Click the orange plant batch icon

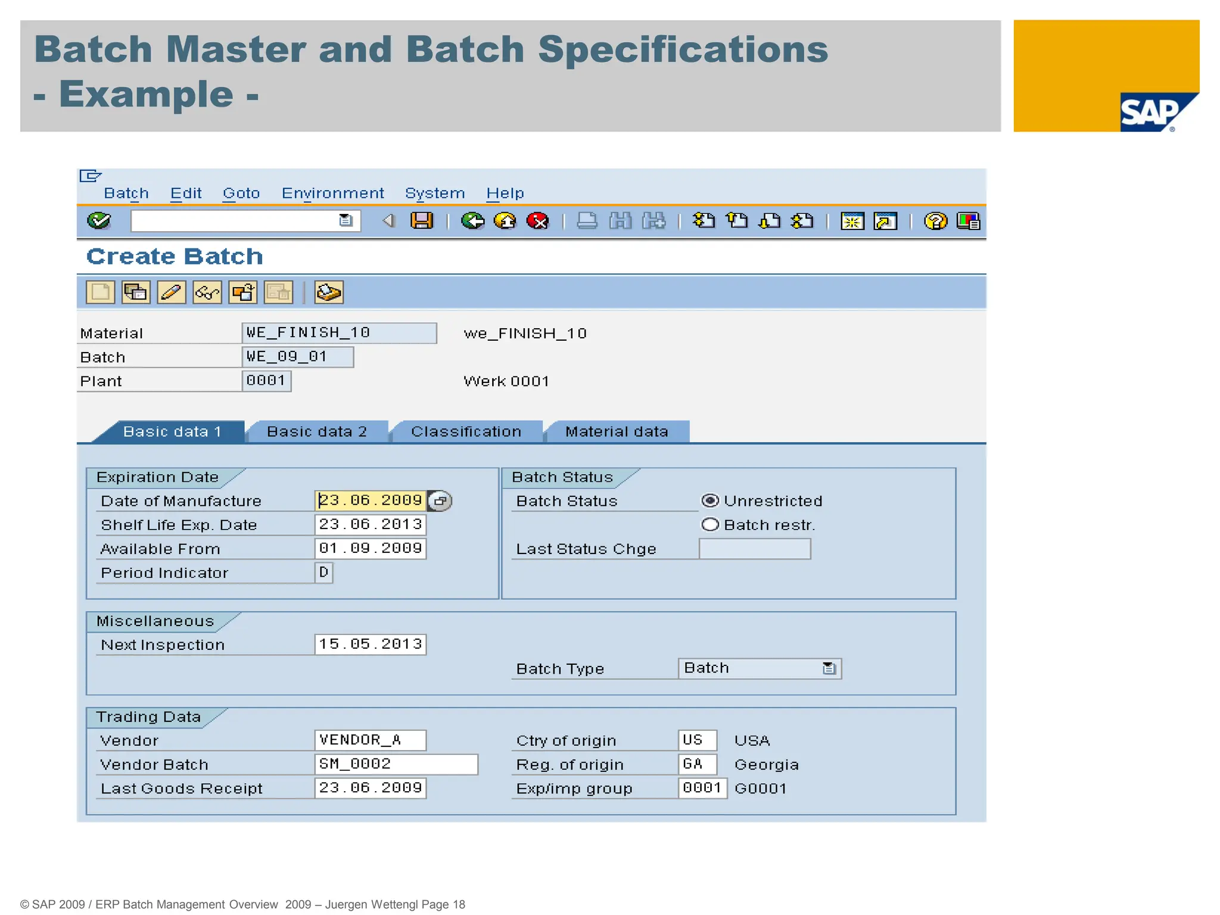243,292
